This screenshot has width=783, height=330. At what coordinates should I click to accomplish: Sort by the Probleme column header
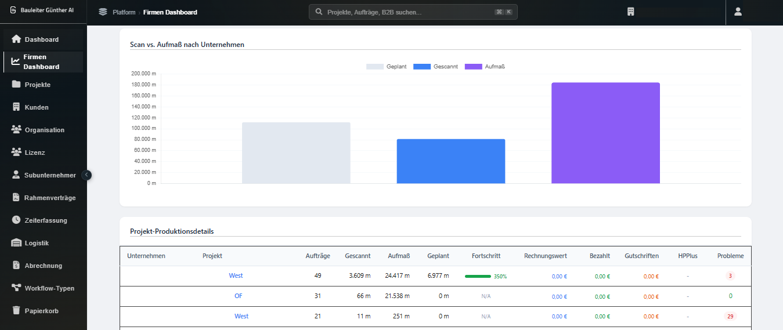(730, 256)
